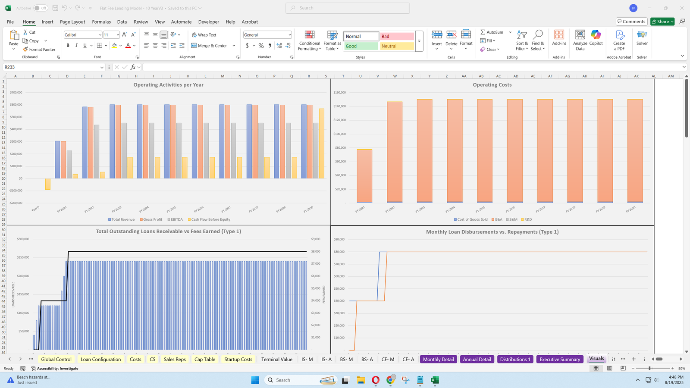Expand the font name dropdown
Viewport: 690px width, 388px height.
[100, 35]
